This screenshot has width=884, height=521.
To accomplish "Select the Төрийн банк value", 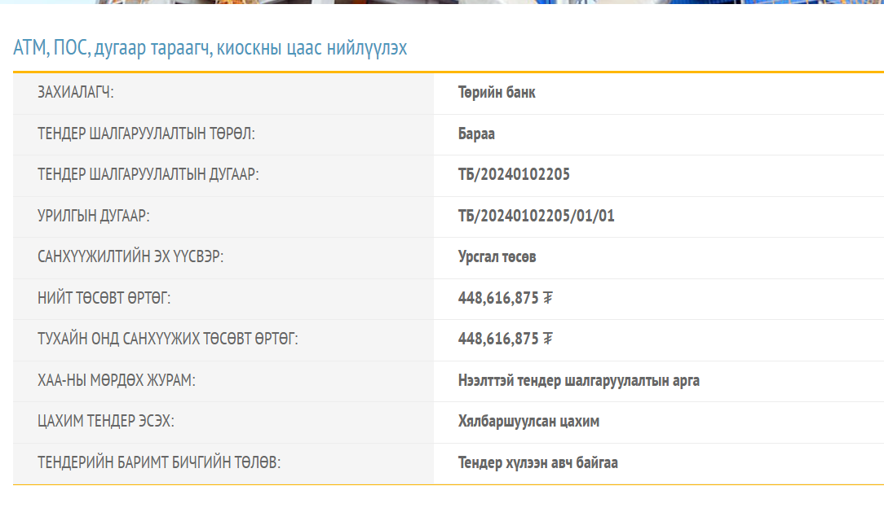I will [x=497, y=93].
